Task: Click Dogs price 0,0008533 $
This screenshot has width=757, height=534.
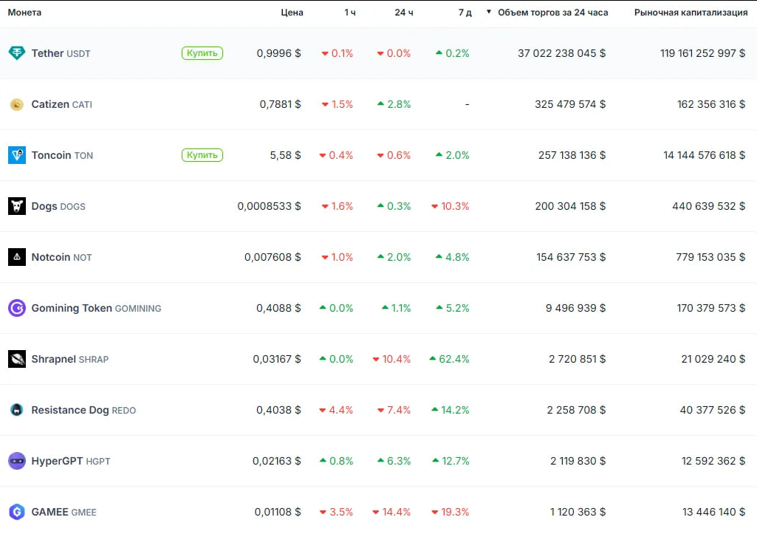Action: (269, 206)
